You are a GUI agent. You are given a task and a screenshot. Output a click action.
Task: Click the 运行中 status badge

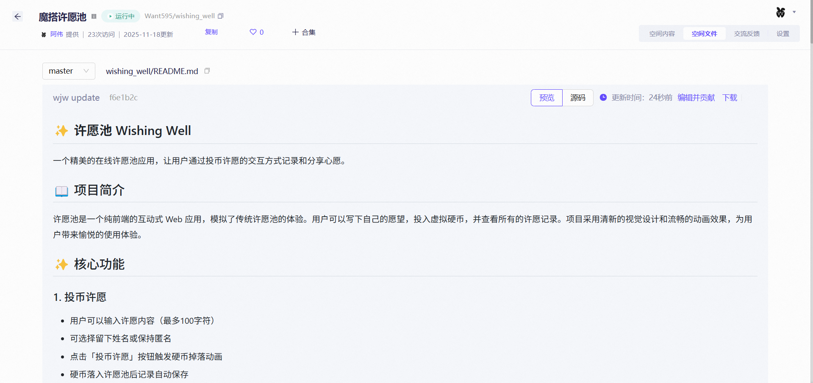click(121, 16)
